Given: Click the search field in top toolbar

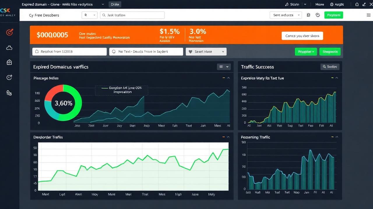Looking at the screenshot, I should point(132,15).
